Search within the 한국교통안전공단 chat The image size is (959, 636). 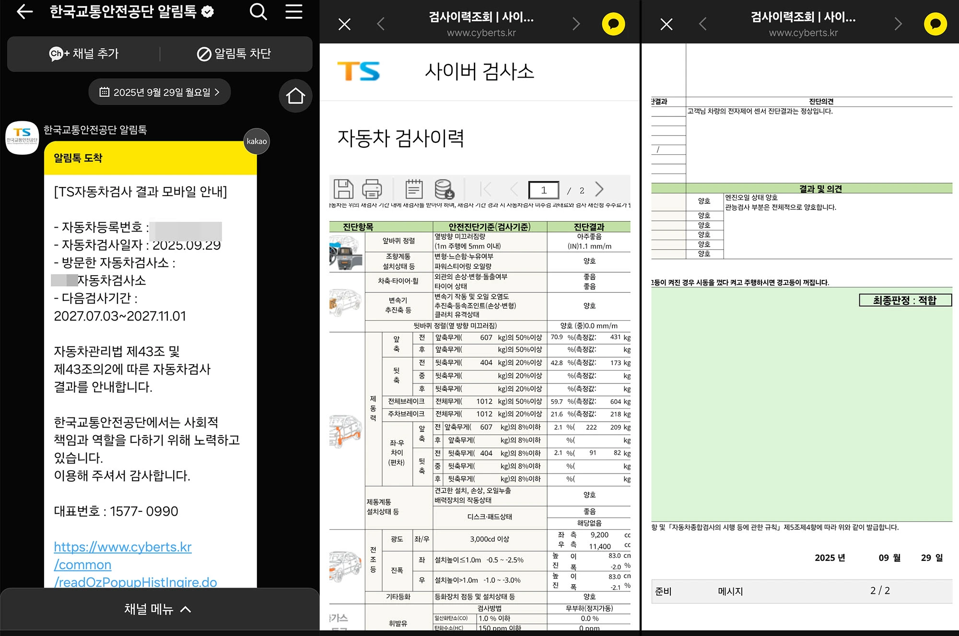pos(258,12)
